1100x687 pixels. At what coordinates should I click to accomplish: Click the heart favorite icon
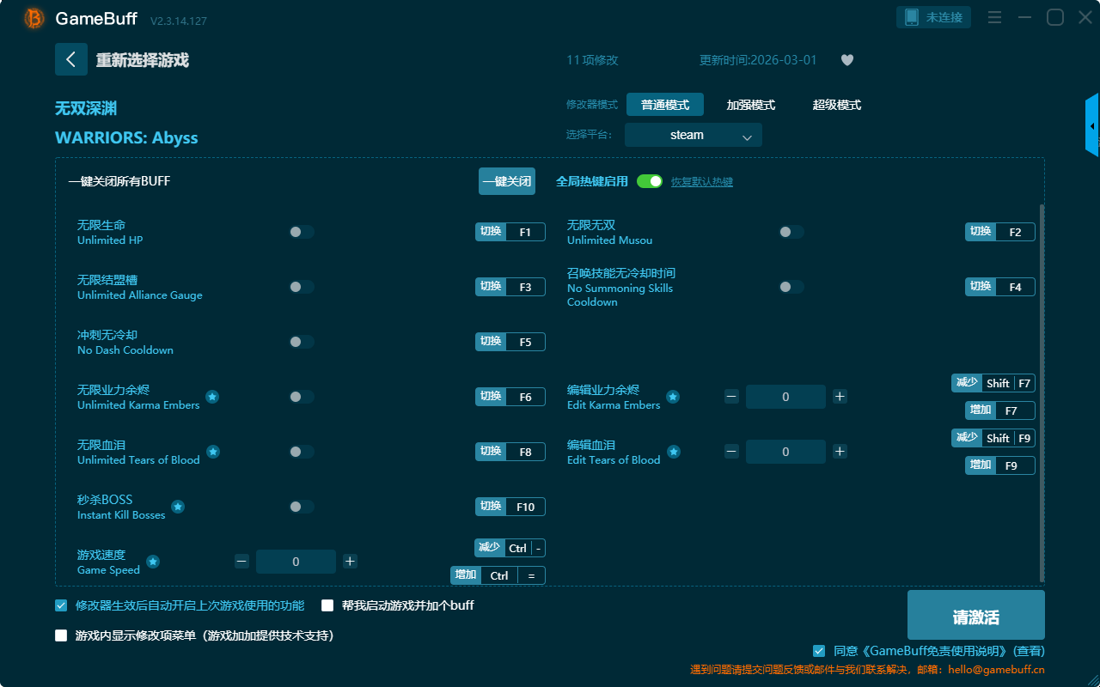point(846,60)
